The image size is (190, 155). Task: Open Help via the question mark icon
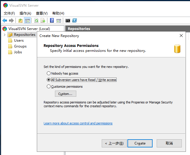[52, 20]
